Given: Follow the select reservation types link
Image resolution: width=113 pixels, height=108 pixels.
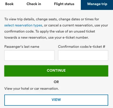Looking at the screenshot, I should tap(23, 25).
